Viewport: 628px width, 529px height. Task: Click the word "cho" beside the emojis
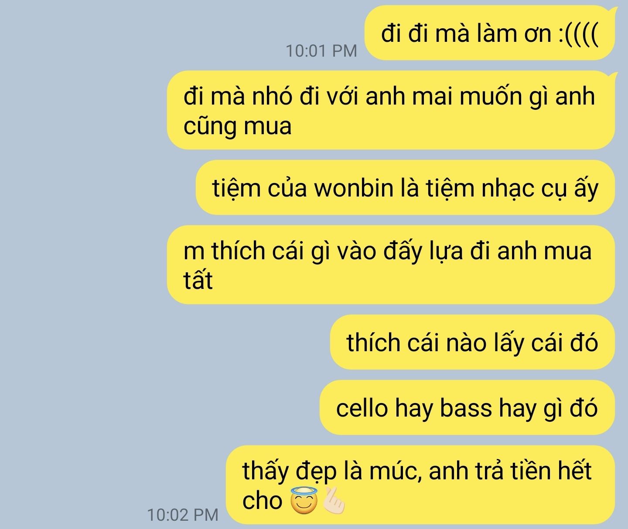point(262,500)
